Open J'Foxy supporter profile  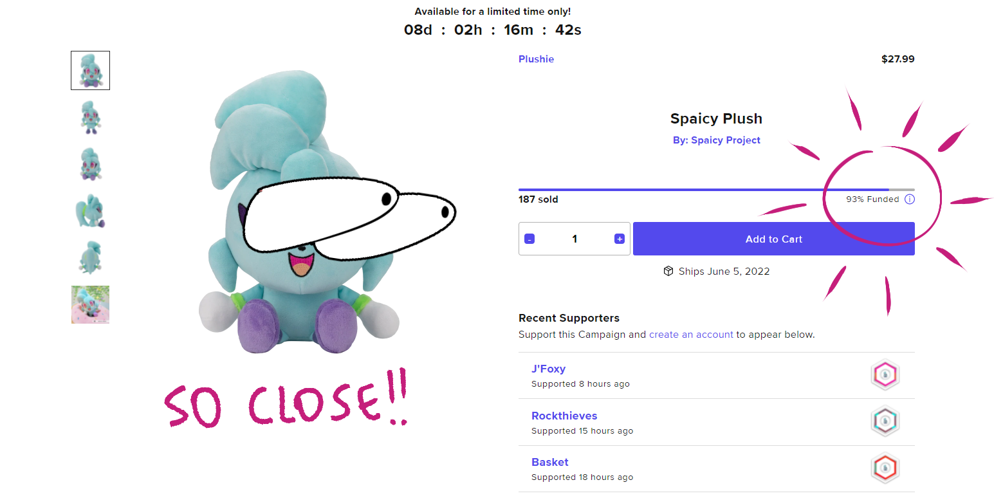[548, 369]
